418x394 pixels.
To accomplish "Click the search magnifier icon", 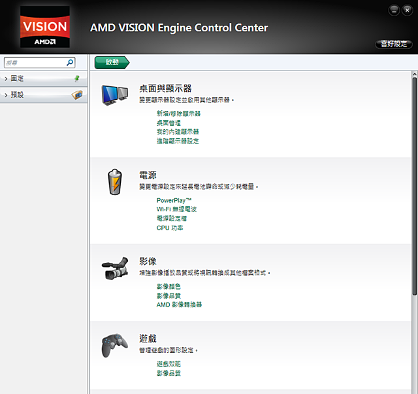I will pyautogui.click(x=70, y=63).
